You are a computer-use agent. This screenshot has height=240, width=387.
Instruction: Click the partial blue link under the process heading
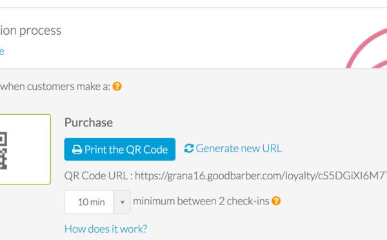2,52
